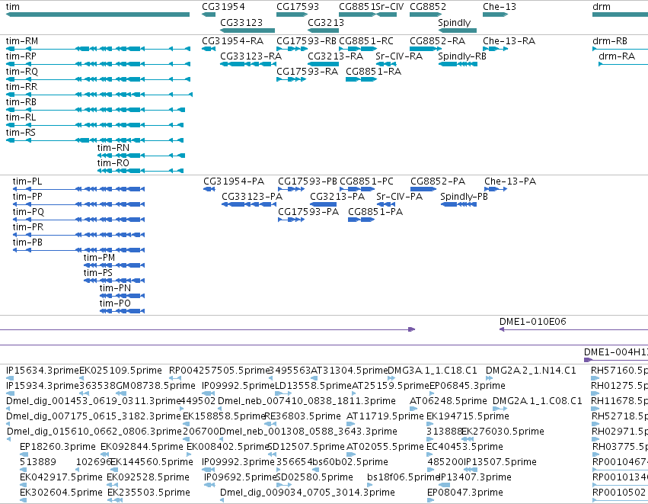Click the CG3213-PA protein label
Image resolution: width=648 pixels, height=504 pixels.
coord(337,197)
